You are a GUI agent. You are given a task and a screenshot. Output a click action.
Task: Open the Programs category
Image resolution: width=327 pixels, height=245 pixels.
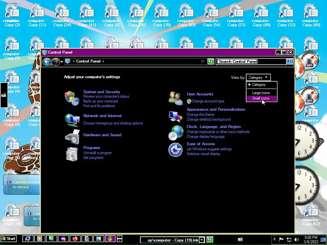(x=92, y=147)
